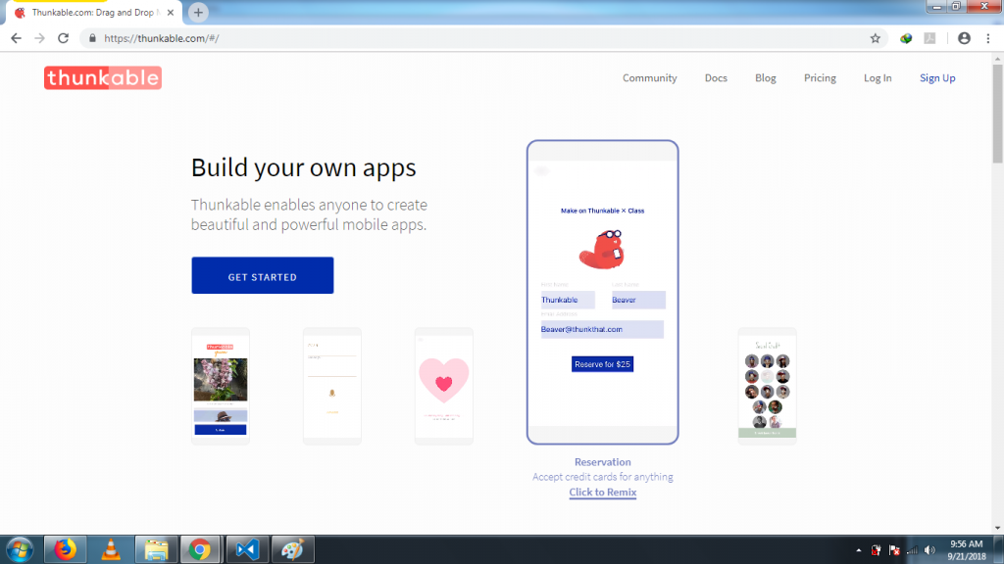Click the red beaver mascot image
The image size is (1004, 564).
(x=602, y=250)
